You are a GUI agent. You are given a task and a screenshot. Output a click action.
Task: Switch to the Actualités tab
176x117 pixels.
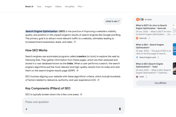coord(70,6)
